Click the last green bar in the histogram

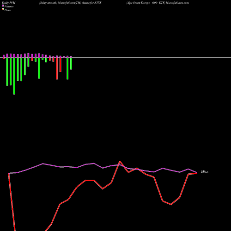[x=71, y=64]
